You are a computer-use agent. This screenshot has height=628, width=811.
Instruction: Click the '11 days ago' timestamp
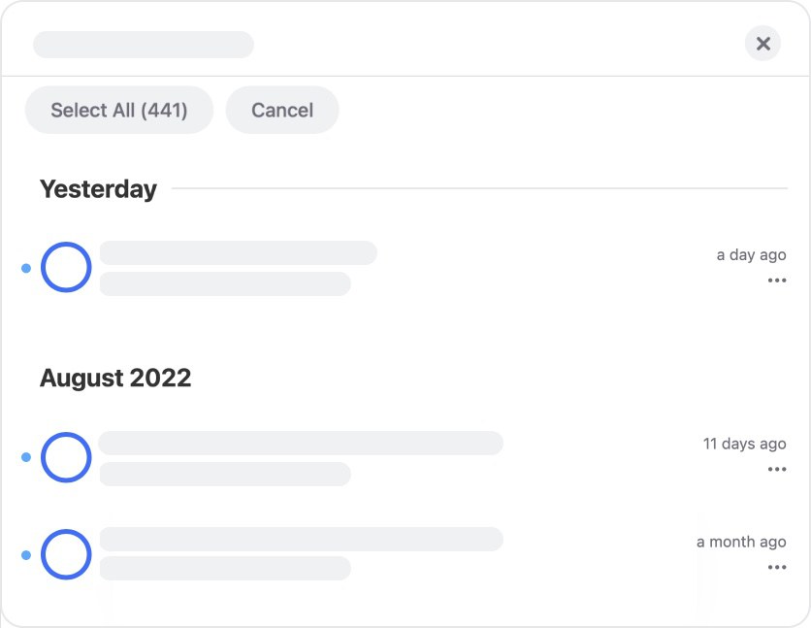click(x=743, y=444)
